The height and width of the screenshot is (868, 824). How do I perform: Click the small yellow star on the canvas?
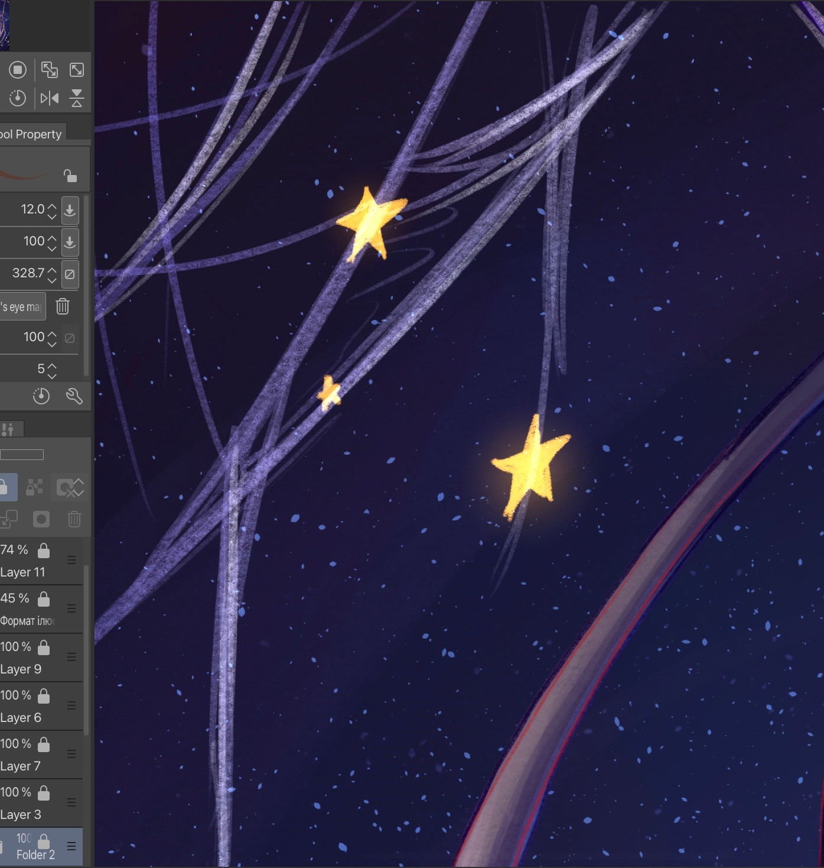pyautogui.click(x=329, y=393)
